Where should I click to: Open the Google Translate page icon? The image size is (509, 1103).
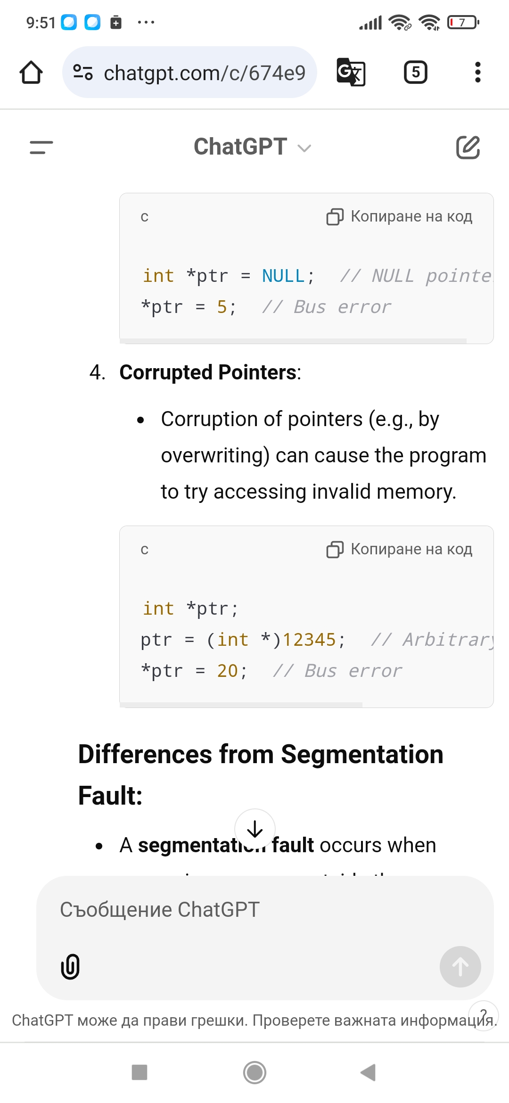point(351,73)
